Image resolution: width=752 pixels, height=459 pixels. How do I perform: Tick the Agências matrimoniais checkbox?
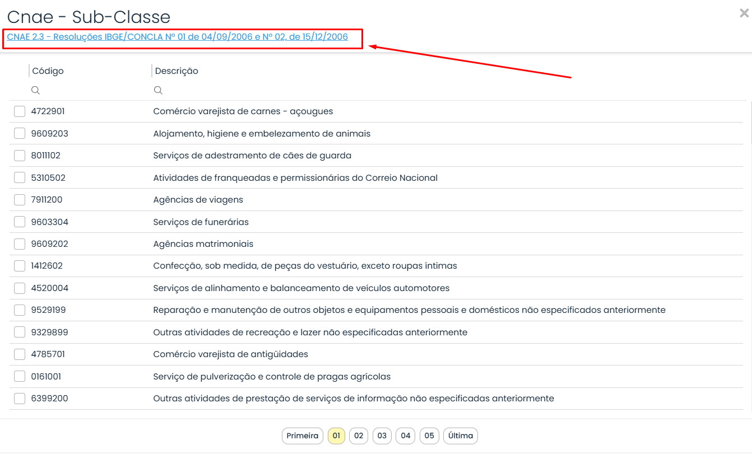pos(20,244)
